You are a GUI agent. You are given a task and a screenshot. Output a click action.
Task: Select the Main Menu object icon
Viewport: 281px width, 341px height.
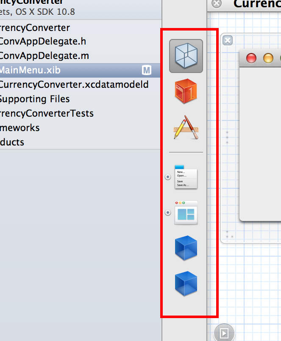point(186,177)
